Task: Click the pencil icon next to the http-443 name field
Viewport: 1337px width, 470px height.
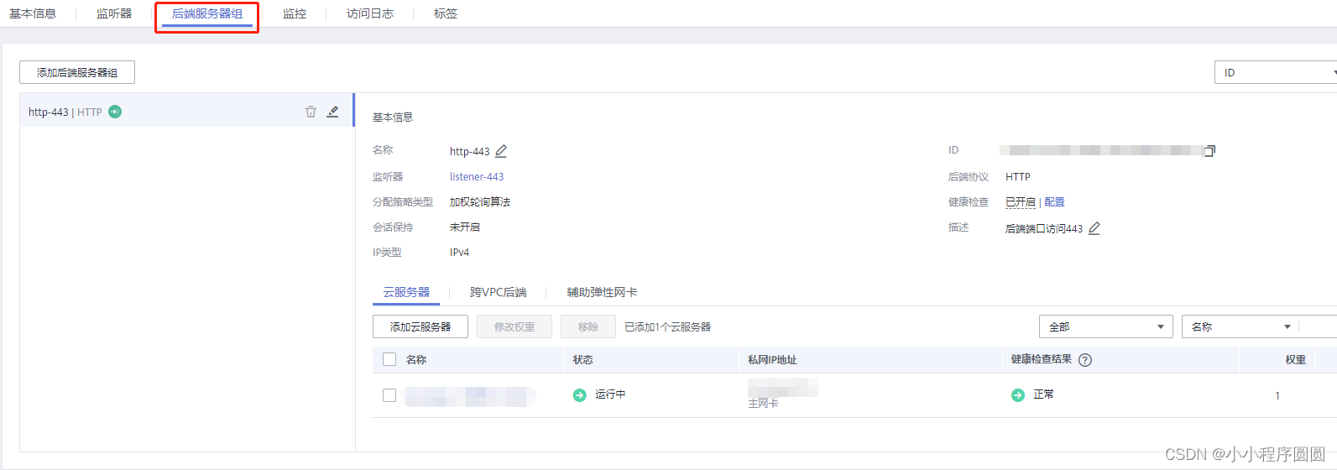Action: click(501, 151)
